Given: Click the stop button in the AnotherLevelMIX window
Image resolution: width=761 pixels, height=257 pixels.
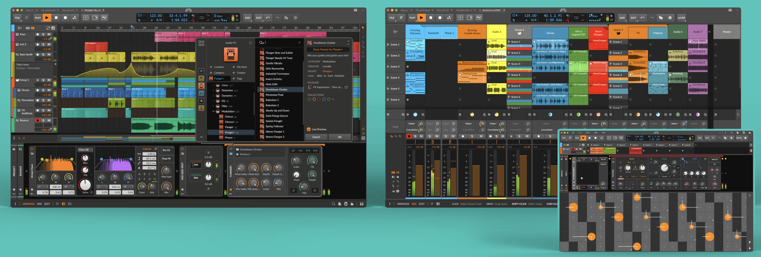Looking at the screenshot, I should point(431,18).
